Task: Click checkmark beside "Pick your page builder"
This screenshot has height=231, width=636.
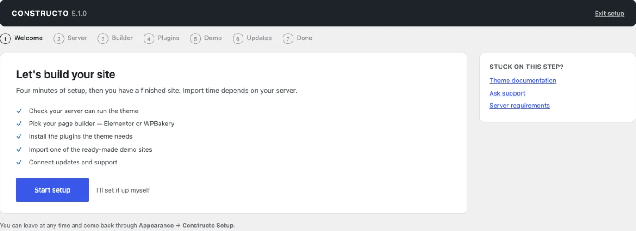Action: click(x=19, y=124)
